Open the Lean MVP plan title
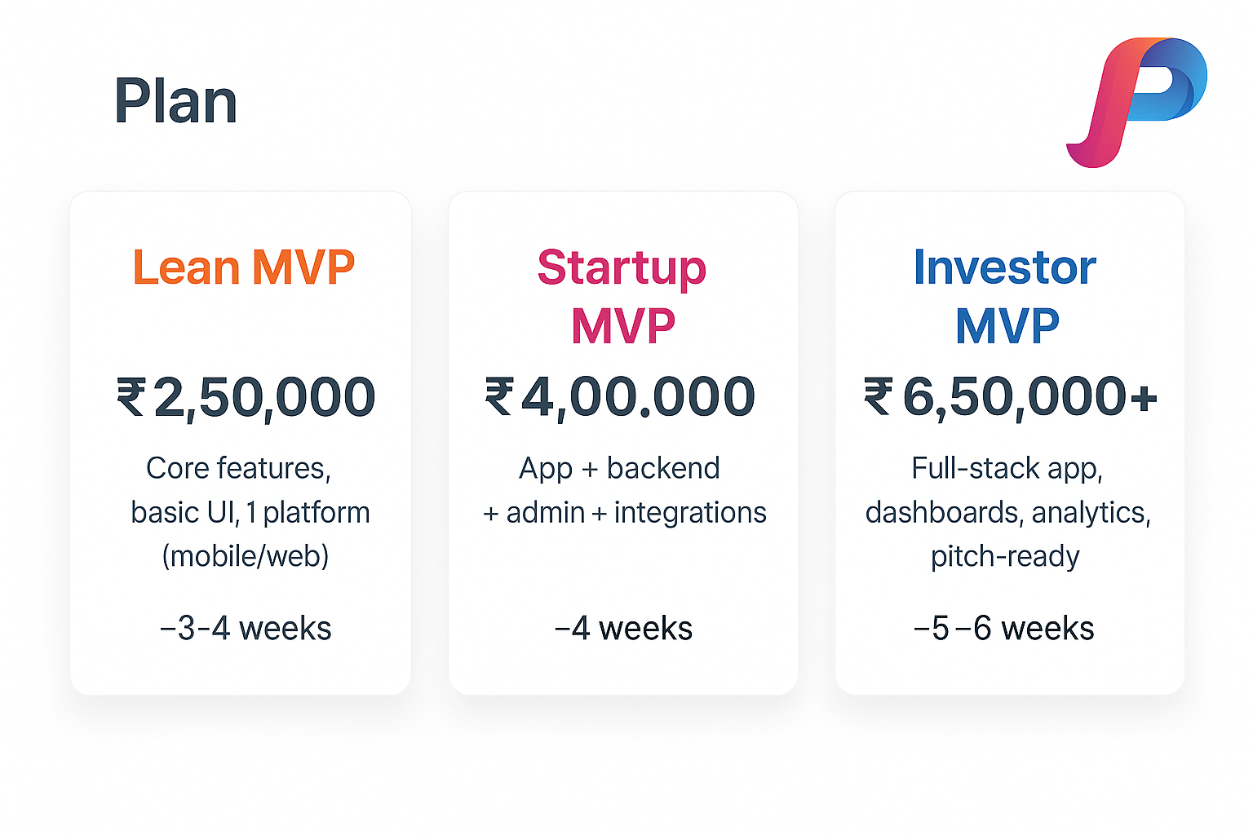This screenshot has width=1253, height=835. tap(244, 267)
